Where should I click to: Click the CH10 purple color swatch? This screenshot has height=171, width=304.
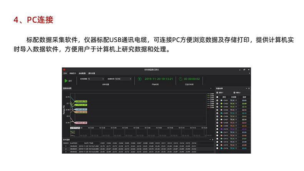[x=221, y=129]
